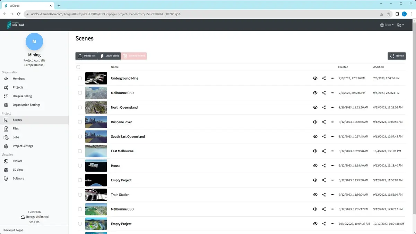Share the Brisbane River scene
Screen dimensions: 416x234
(x=324, y=122)
